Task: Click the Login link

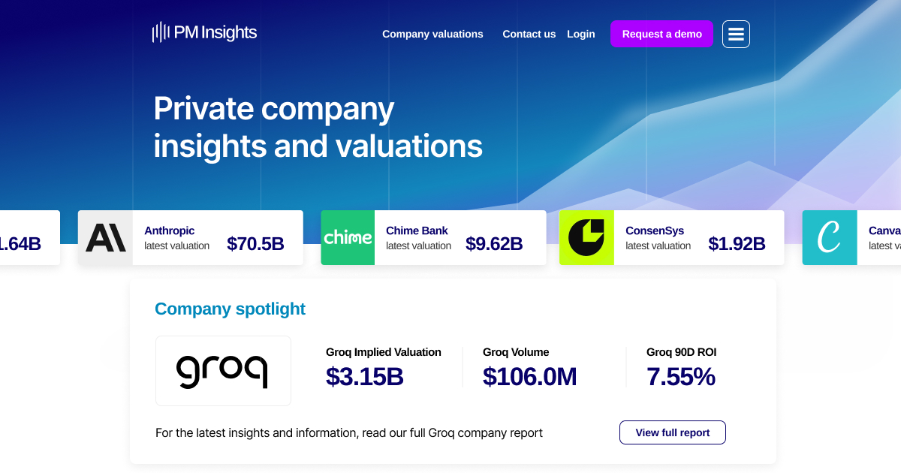Action: (x=581, y=34)
